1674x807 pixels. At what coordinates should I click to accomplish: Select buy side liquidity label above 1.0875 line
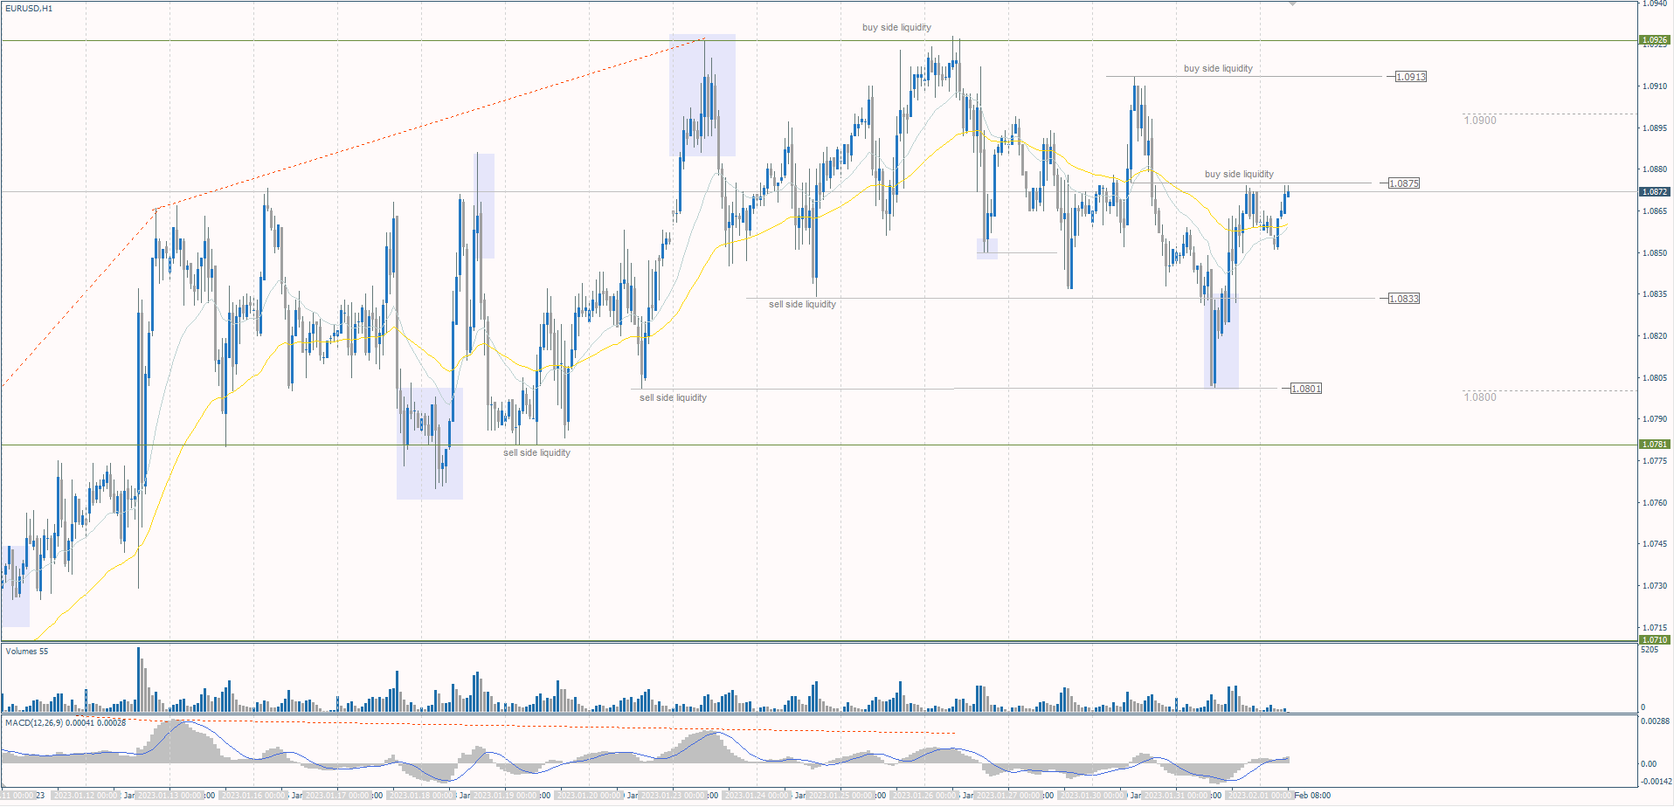[x=1239, y=174]
